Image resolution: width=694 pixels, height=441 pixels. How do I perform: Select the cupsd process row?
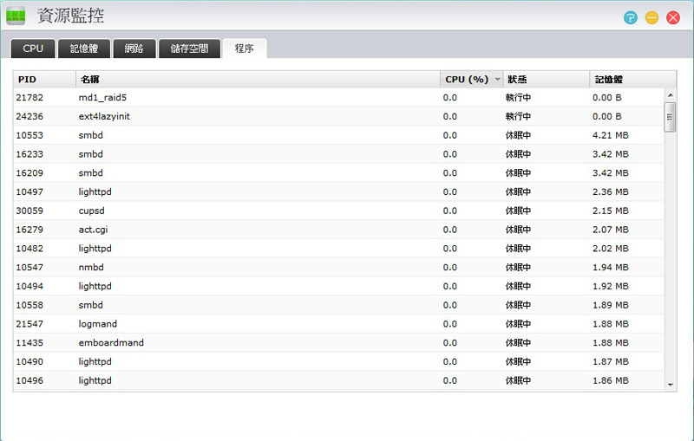point(338,211)
